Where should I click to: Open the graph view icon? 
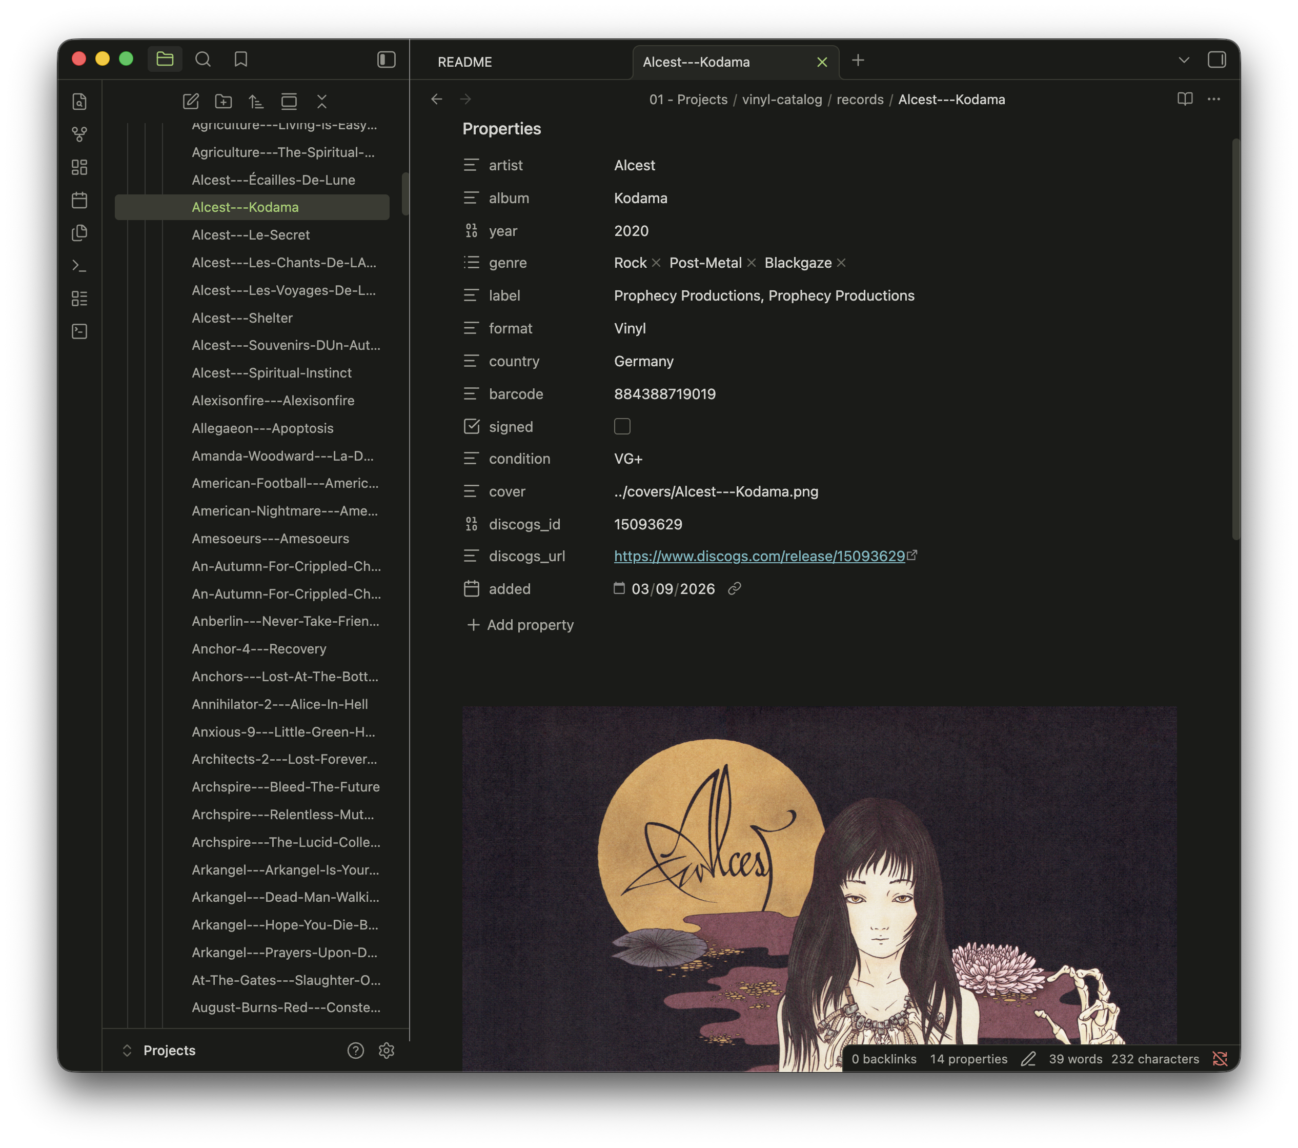[79, 134]
